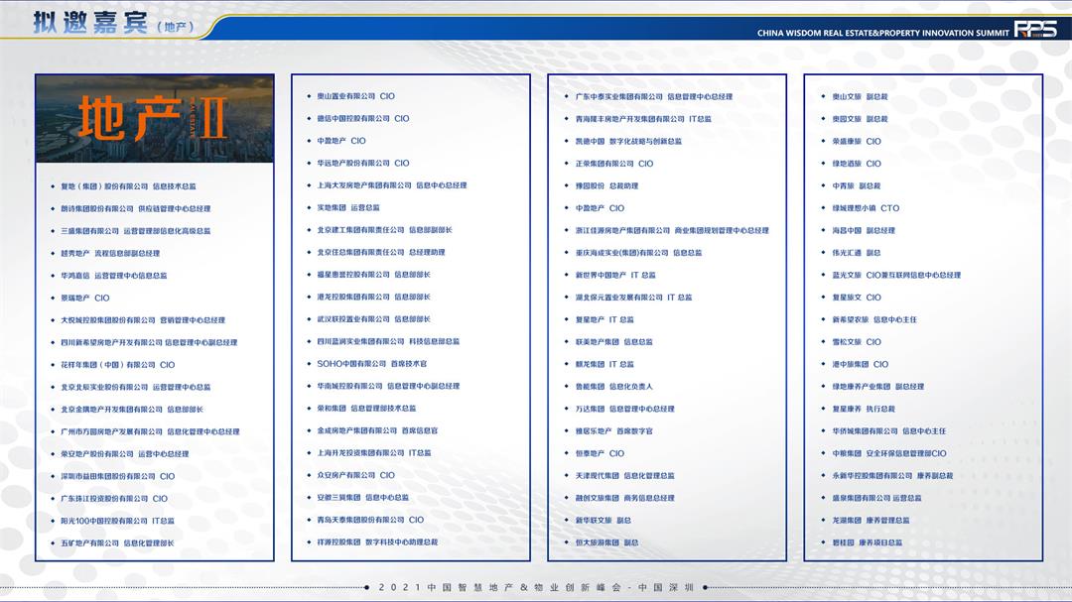Click the 凯德中国 数字化战略与创新总监 entry
The height and width of the screenshot is (602, 1072).
628,142
